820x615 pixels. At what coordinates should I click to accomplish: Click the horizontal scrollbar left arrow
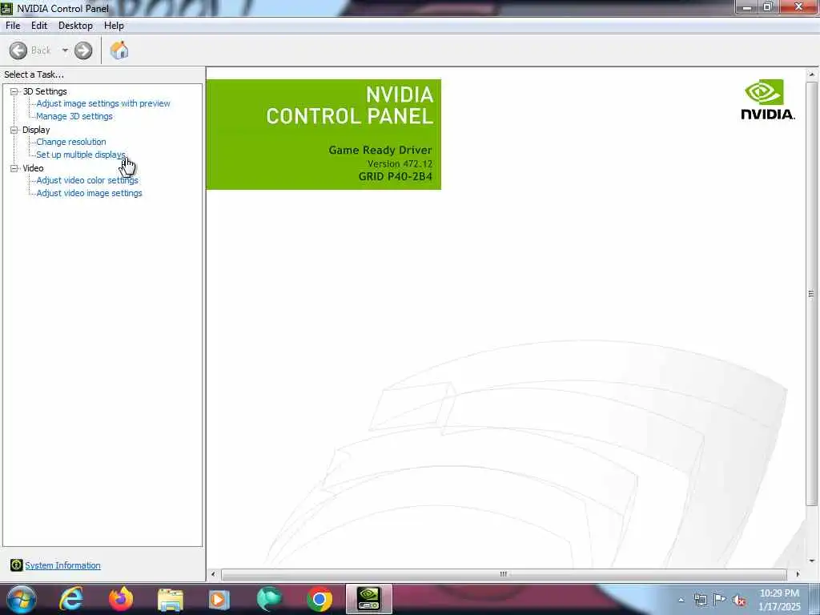coord(213,574)
